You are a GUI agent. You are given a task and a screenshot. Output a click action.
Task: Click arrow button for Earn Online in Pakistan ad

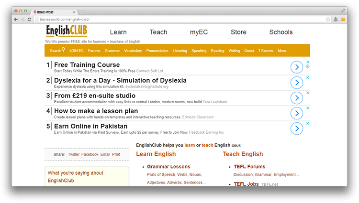[x=297, y=128]
